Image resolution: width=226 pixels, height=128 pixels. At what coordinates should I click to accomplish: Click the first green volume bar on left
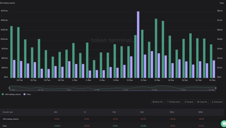click(x=11, y=52)
